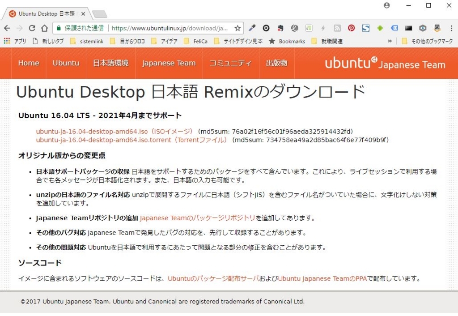Open the Ubuntu navigation item
The width and height of the screenshot is (458, 316).
pyautogui.click(x=66, y=63)
